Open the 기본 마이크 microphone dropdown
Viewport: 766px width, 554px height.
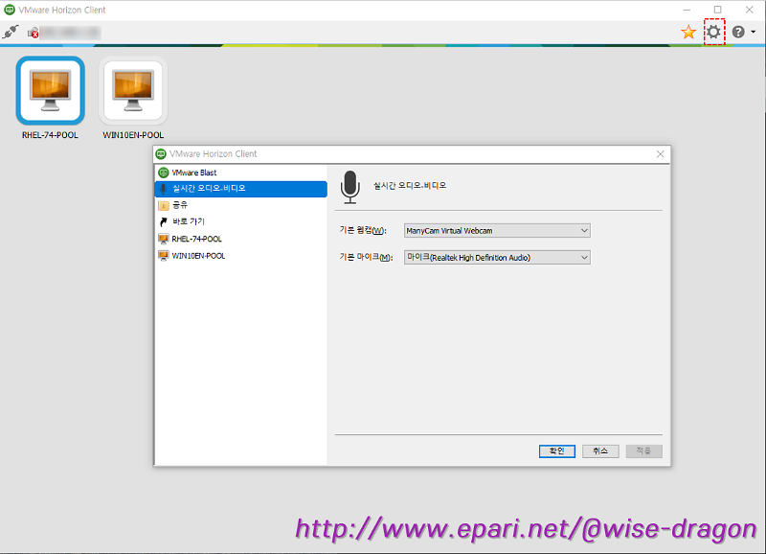click(497, 257)
